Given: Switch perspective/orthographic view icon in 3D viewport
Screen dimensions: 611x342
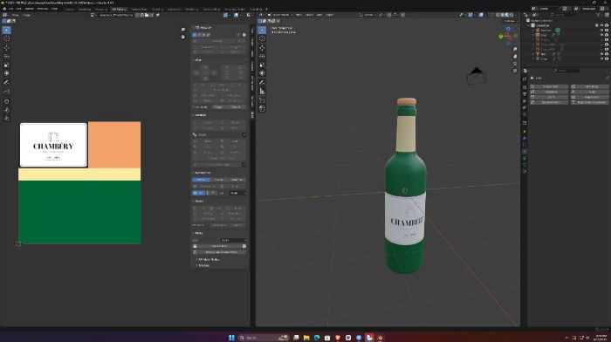Looking at the screenshot, I should coord(515,71).
